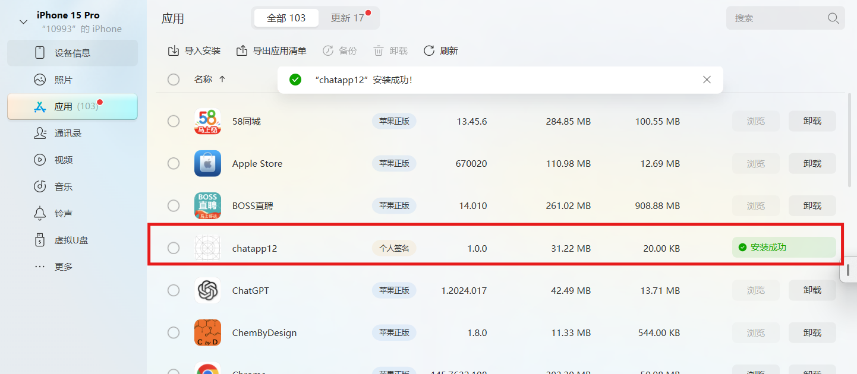
Task: Open 通讯录 in the sidebar
Action: coord(73,133)
